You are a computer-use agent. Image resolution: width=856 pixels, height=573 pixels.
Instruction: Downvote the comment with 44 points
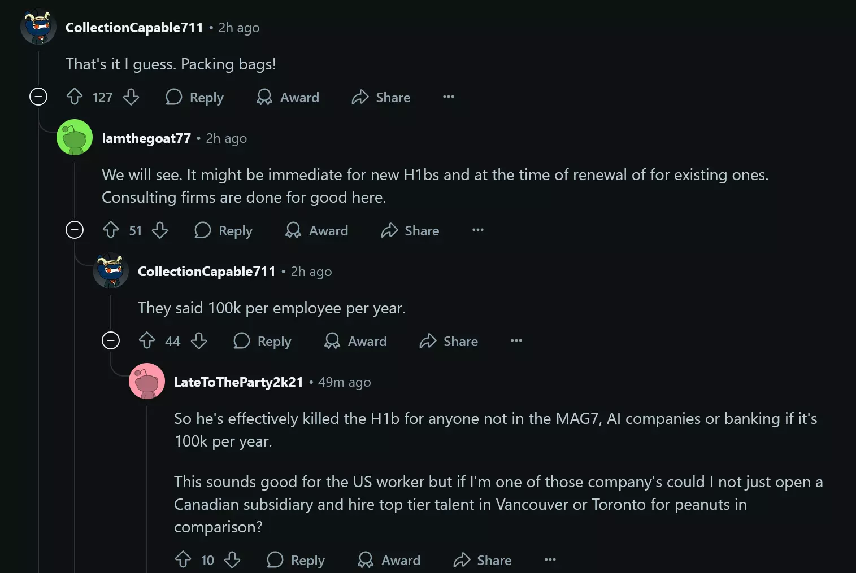click(199, 341)
